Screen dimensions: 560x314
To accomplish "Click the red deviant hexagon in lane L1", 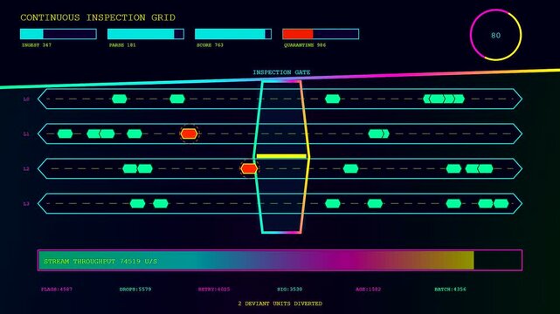I will (x=189, y=134).
